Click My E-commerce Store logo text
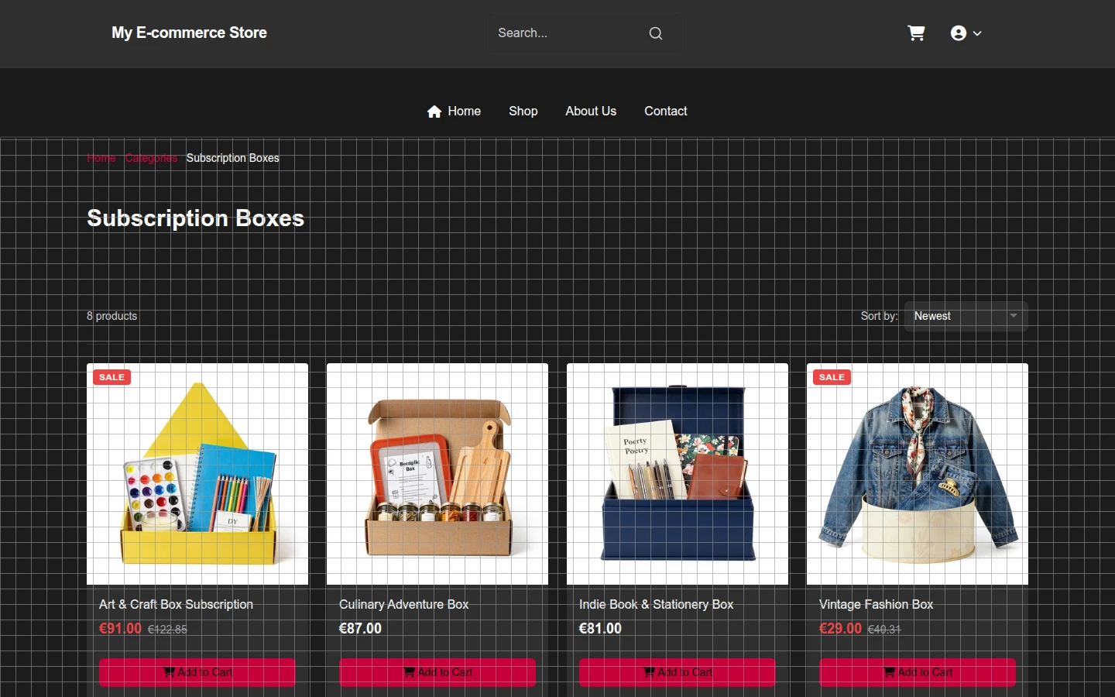This screenshot has width=1115, height=697. [x=189, y=33]
